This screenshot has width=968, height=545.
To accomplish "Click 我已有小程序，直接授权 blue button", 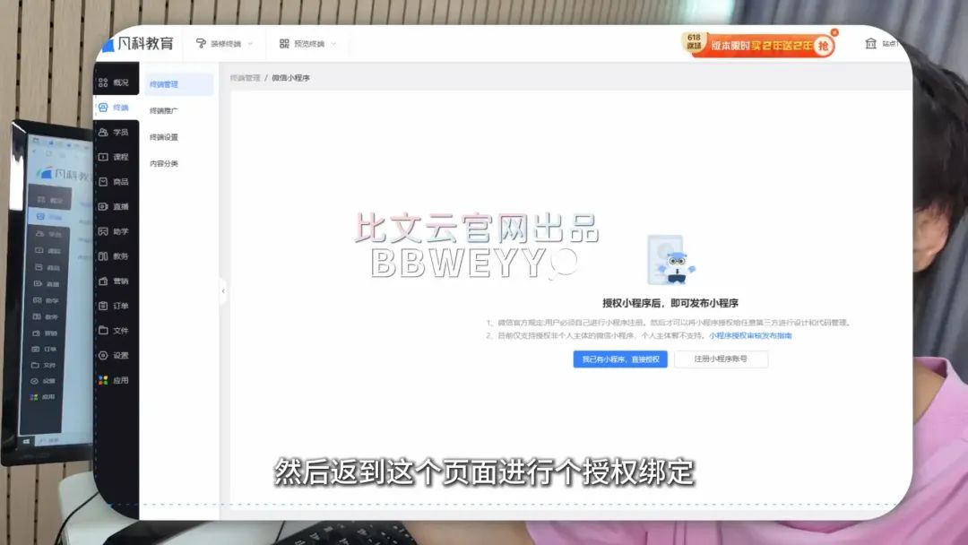I will [620, 359].
